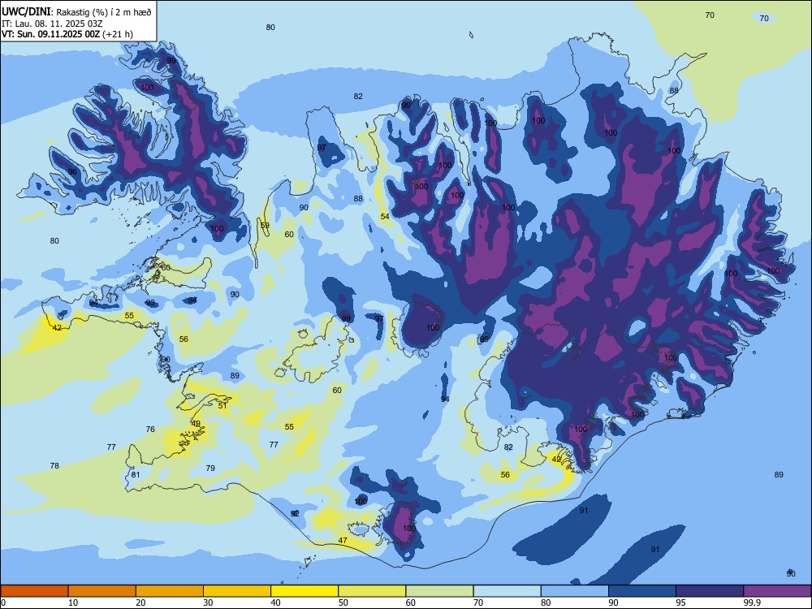Click the '79' humidity value on the map

(210, 469)
